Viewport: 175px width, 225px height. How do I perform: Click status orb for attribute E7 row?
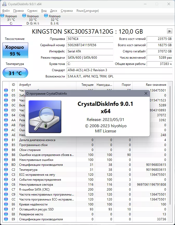6,209
